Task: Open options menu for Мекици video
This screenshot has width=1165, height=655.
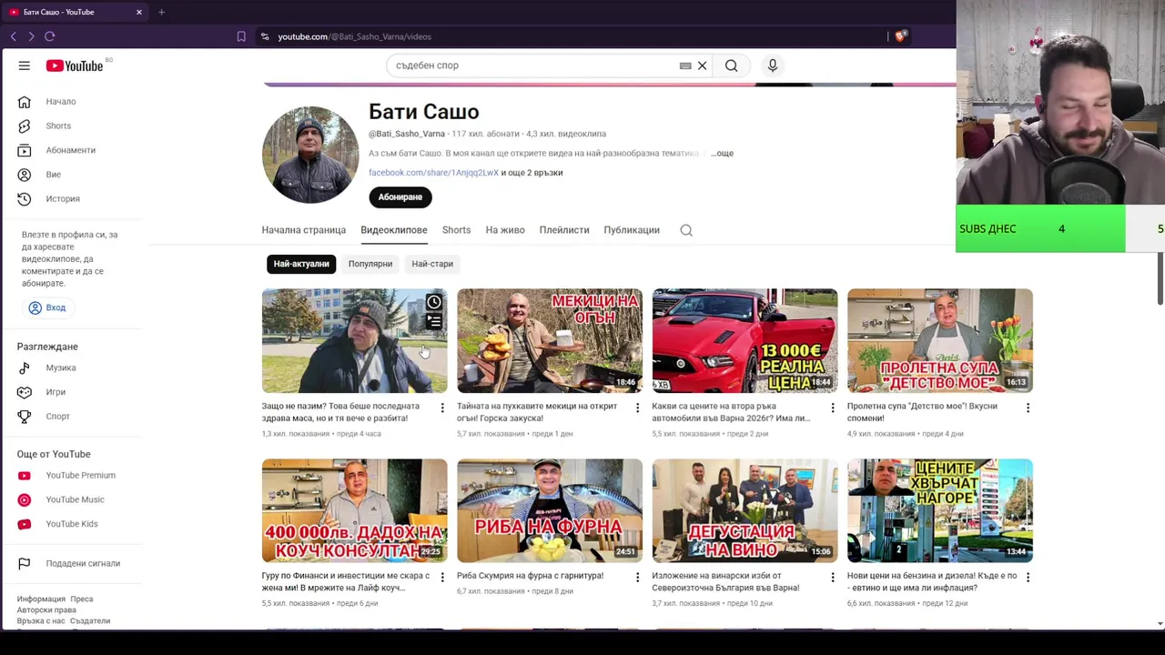Action: tap(637, 408)
